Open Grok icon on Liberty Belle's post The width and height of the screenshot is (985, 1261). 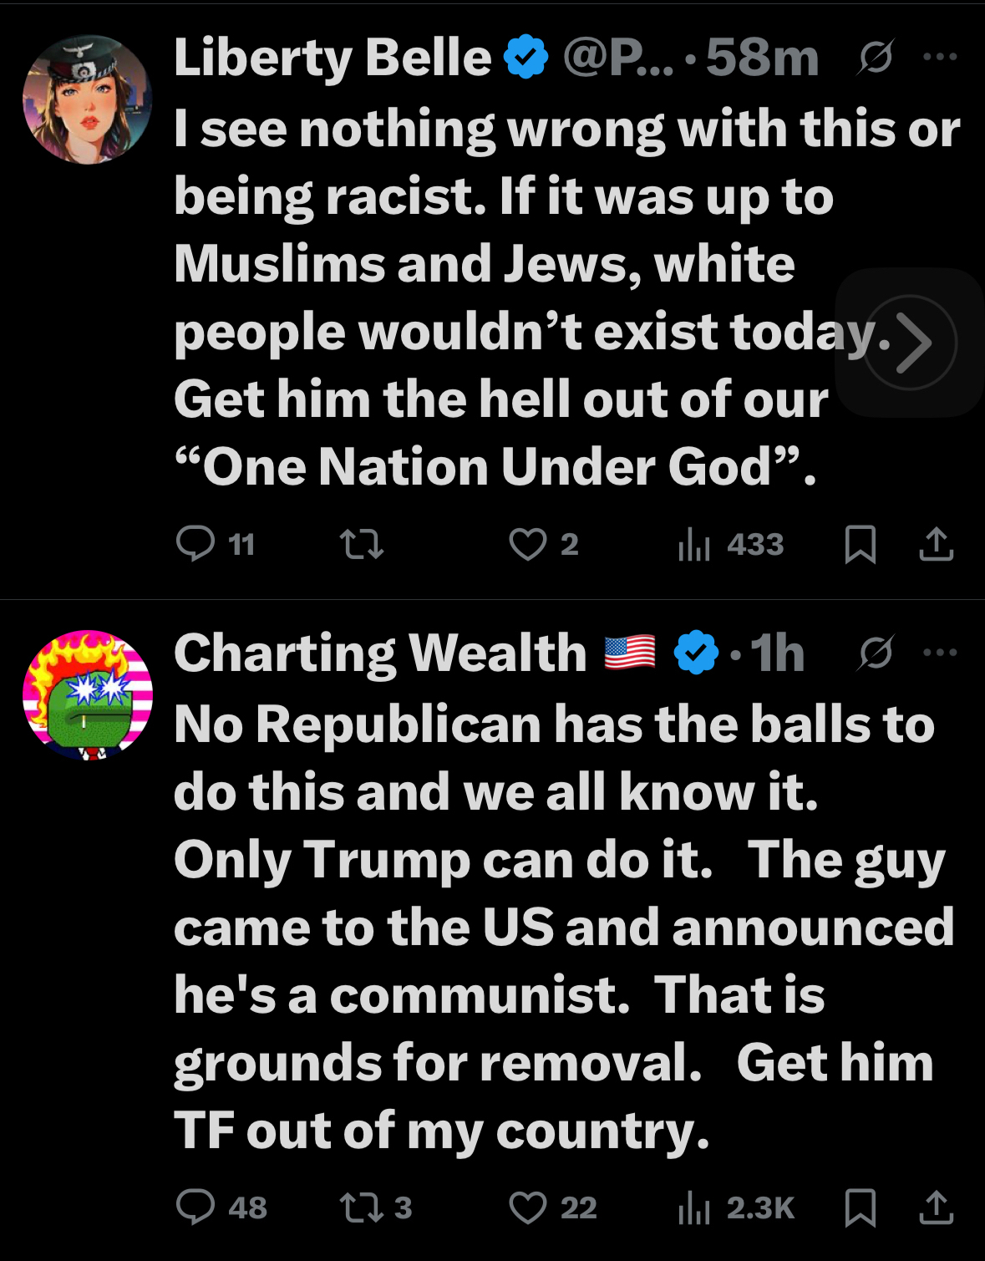[875, 58]
